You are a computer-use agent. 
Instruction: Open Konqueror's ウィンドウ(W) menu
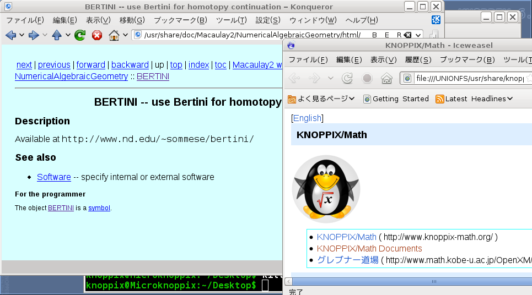click(313, 20)
